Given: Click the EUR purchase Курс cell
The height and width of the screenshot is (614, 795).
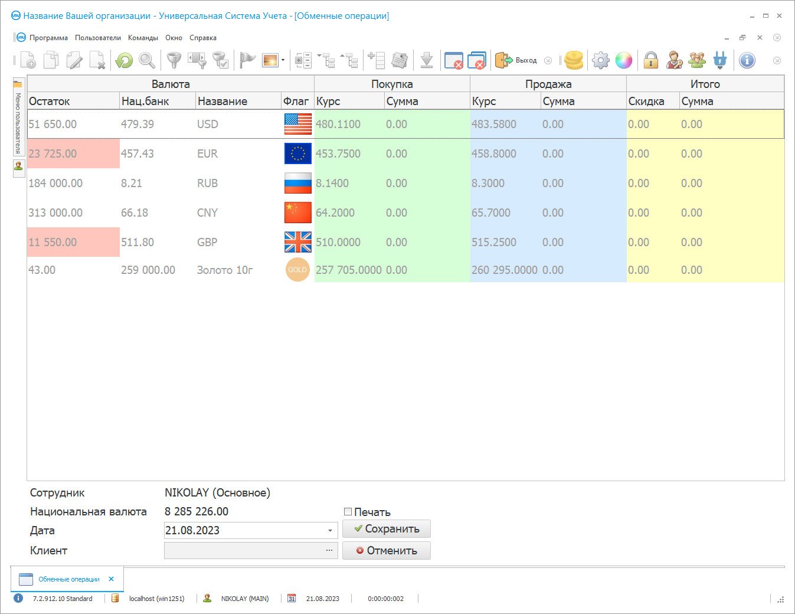Looking at the screenshot, I should [x=348, y=153].
